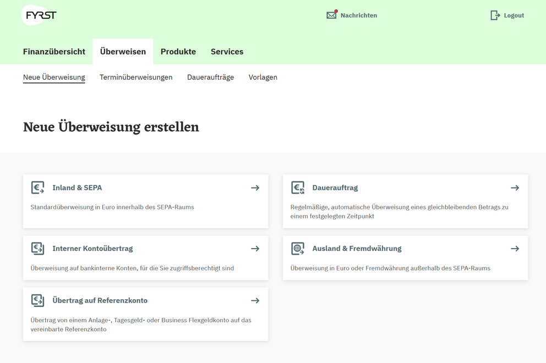Screen dimensions: 546x363
Task: Select the Neue Überweisung link
Action: coord(53,77)
